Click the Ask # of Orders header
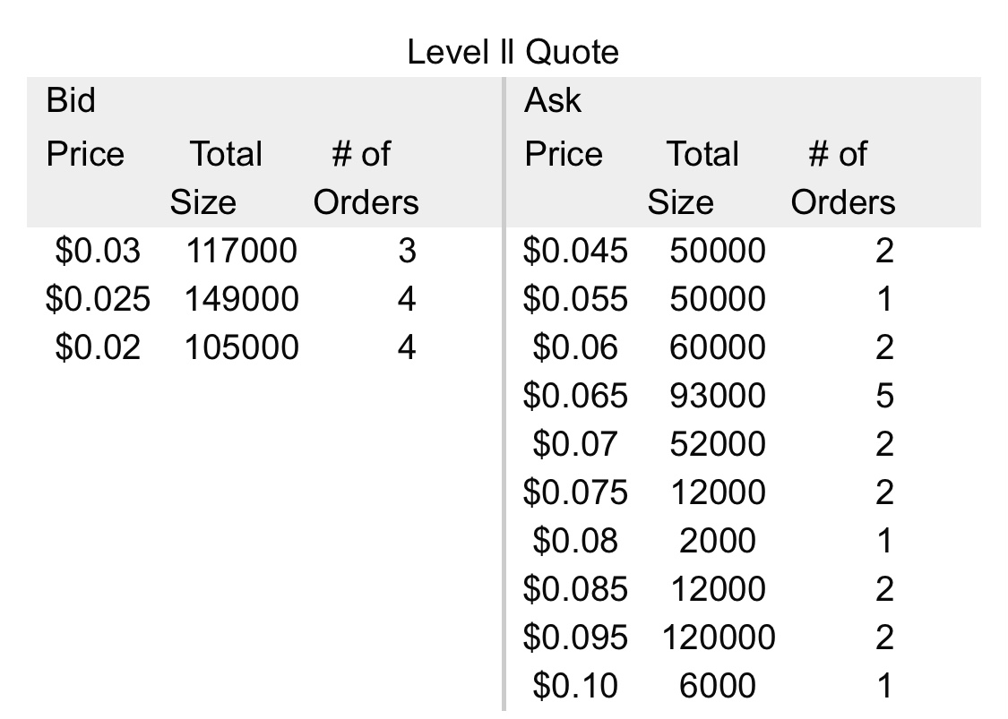 point(841,177)
